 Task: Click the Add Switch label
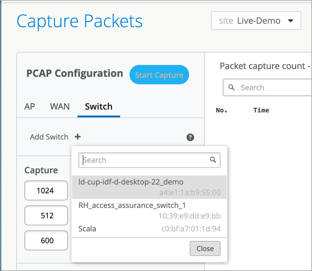(49, 137)
